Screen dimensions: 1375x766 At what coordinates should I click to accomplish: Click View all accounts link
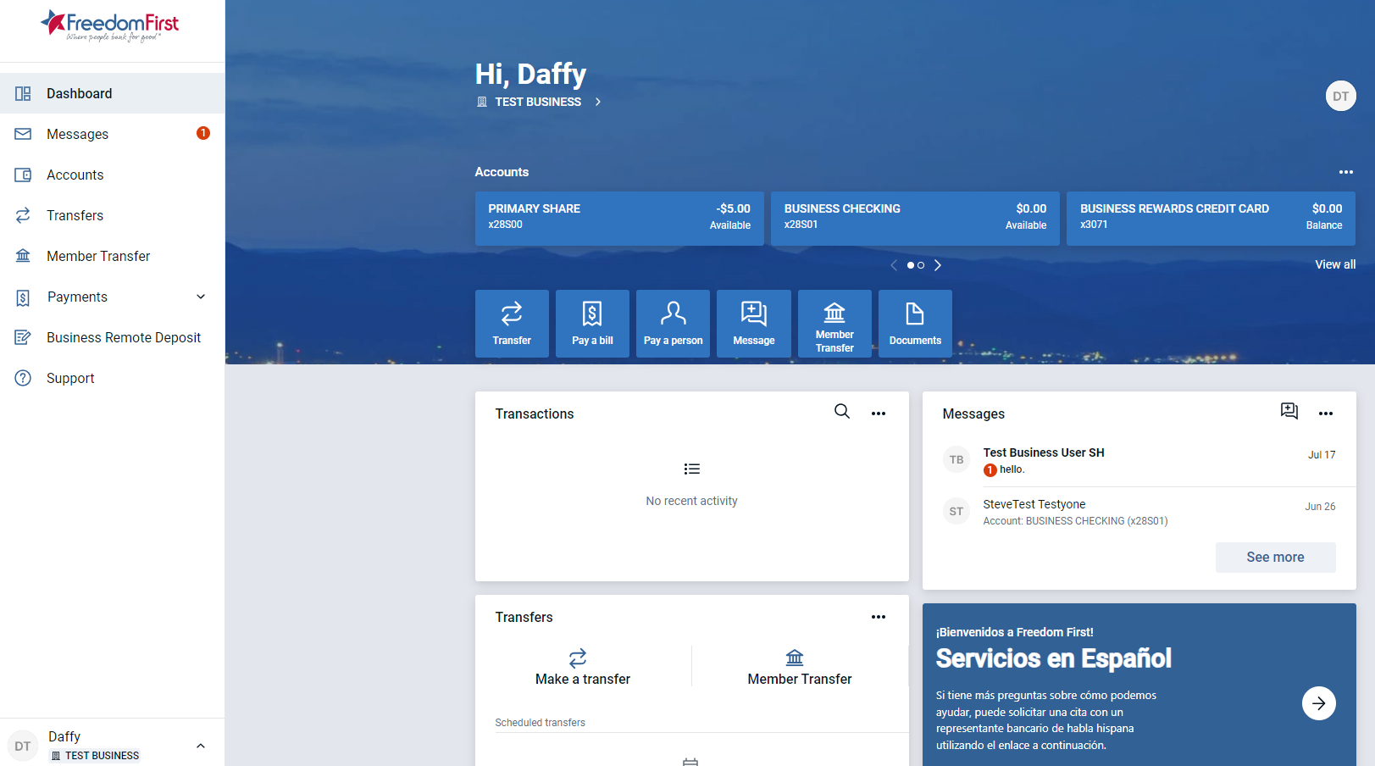(x=1335, y=264)
